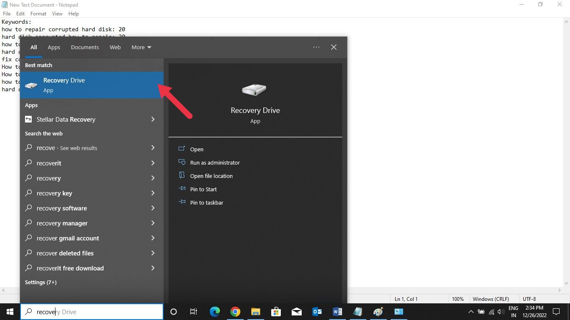This screenshot has width=570, height=320.
Task: Switch to the All search tab
Action: pyautogui.click(x=33, y=47)
